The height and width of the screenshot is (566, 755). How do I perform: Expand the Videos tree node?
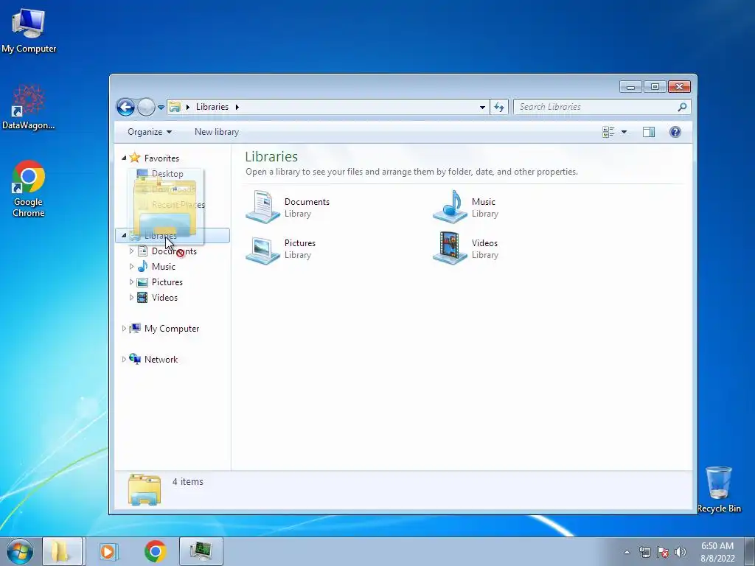tap(131, 298)
